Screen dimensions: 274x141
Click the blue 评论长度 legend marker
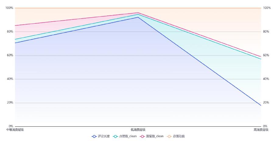[x=94, y=136]
